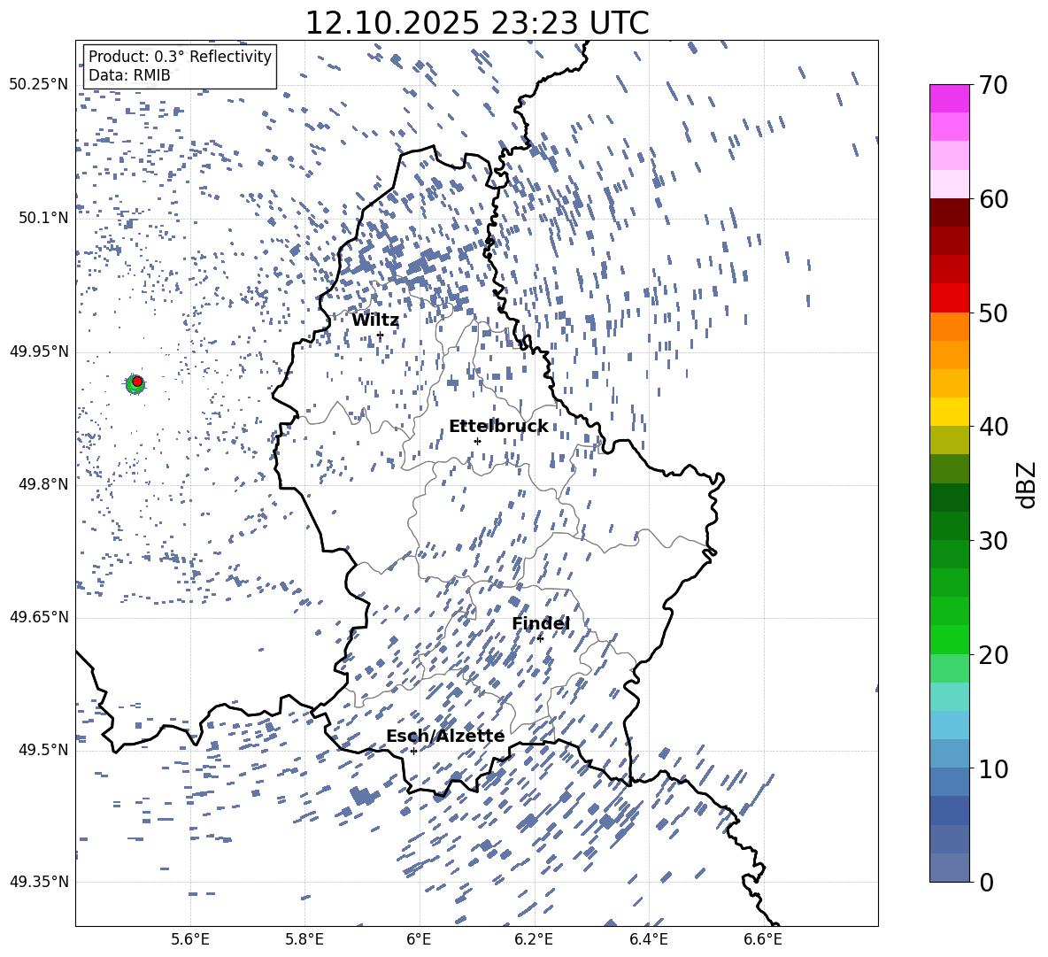The image size is (1048, 957).
Task: Click the 5.8°E longitude label
Action: pos(304,939)
